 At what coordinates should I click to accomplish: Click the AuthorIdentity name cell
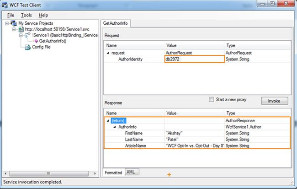[130, 59]
